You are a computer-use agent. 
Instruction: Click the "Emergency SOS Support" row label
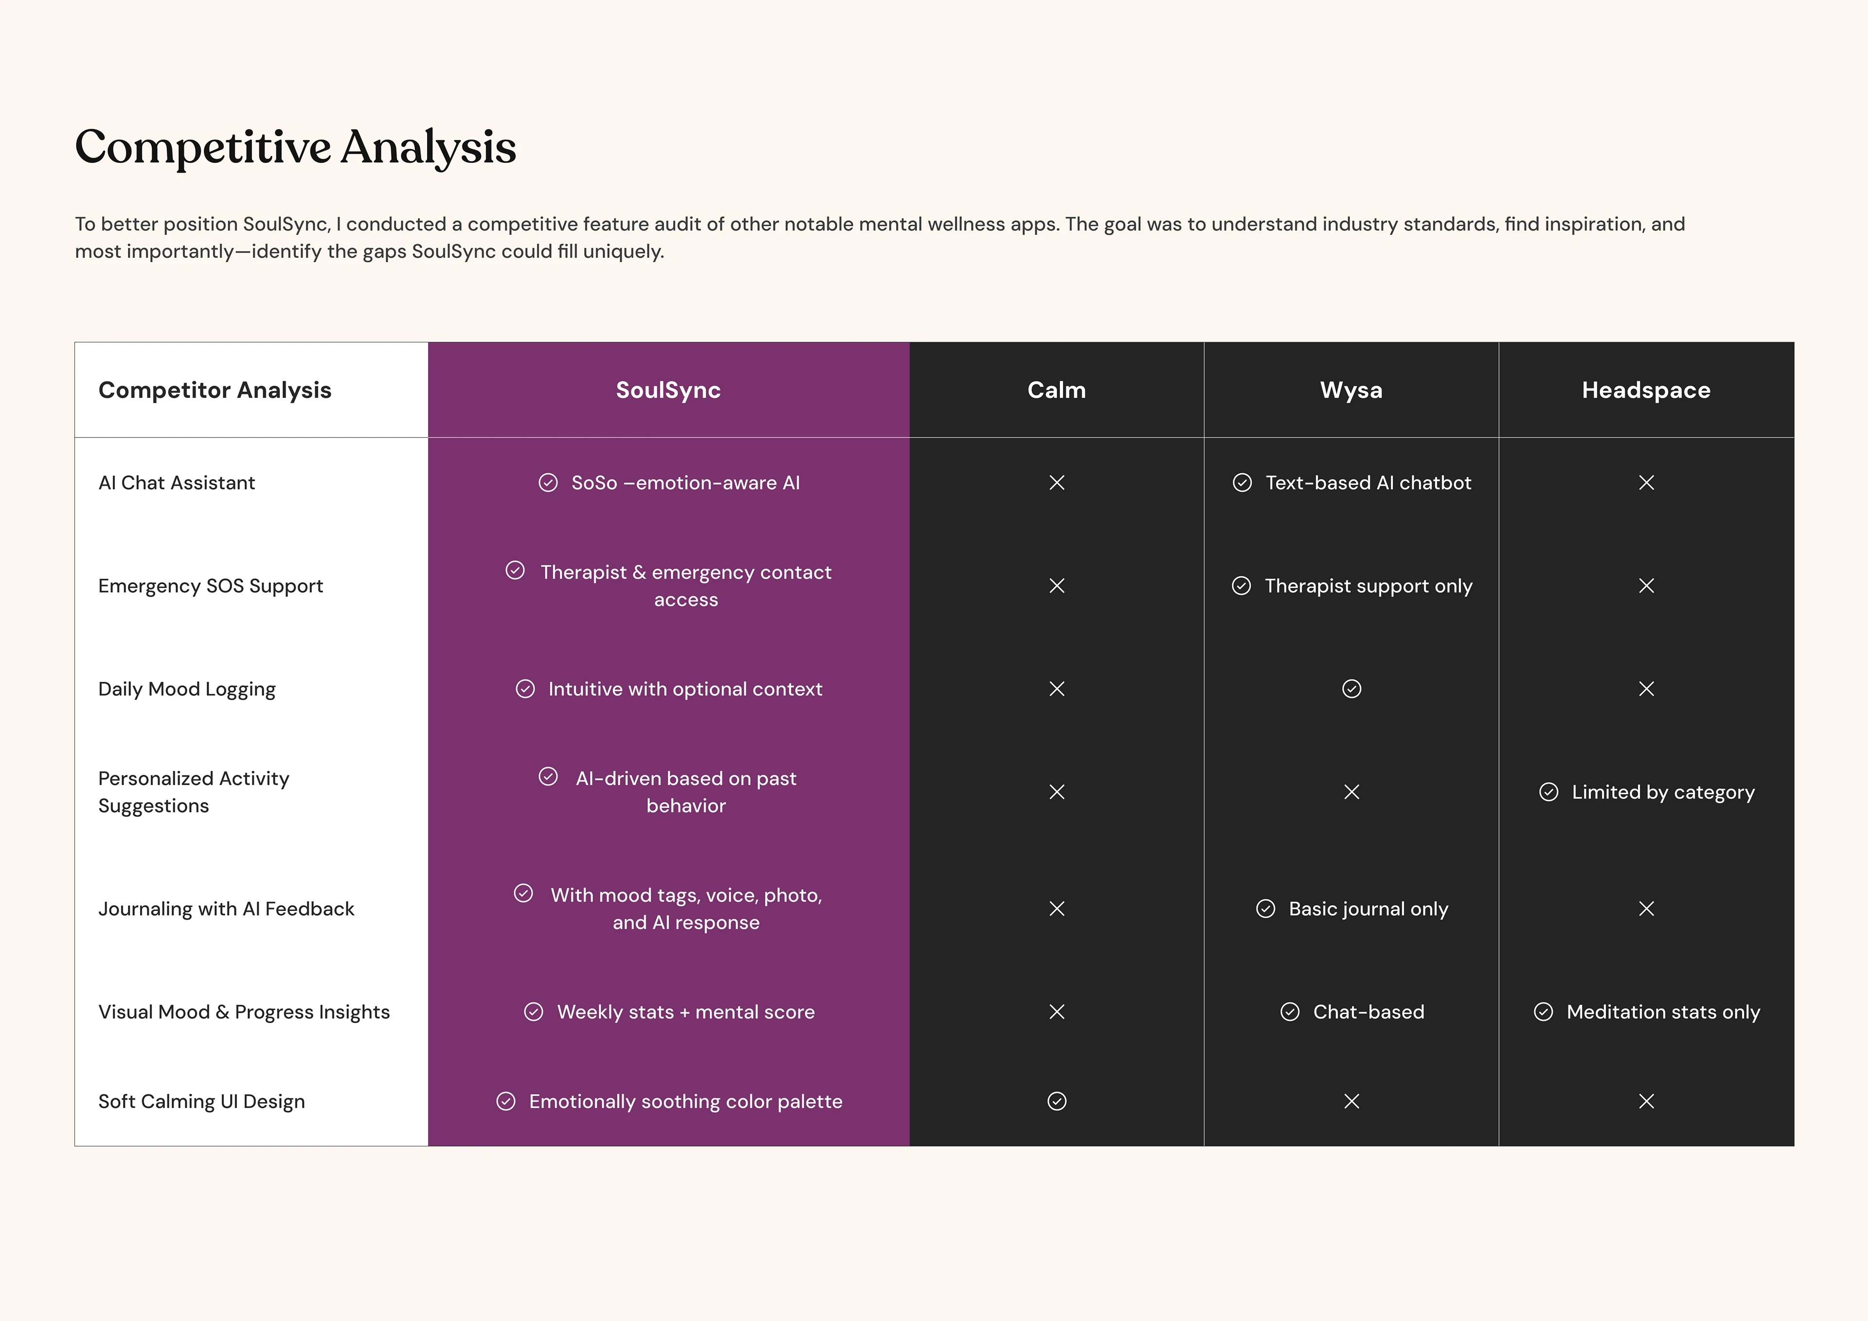(x=211, y=586)
